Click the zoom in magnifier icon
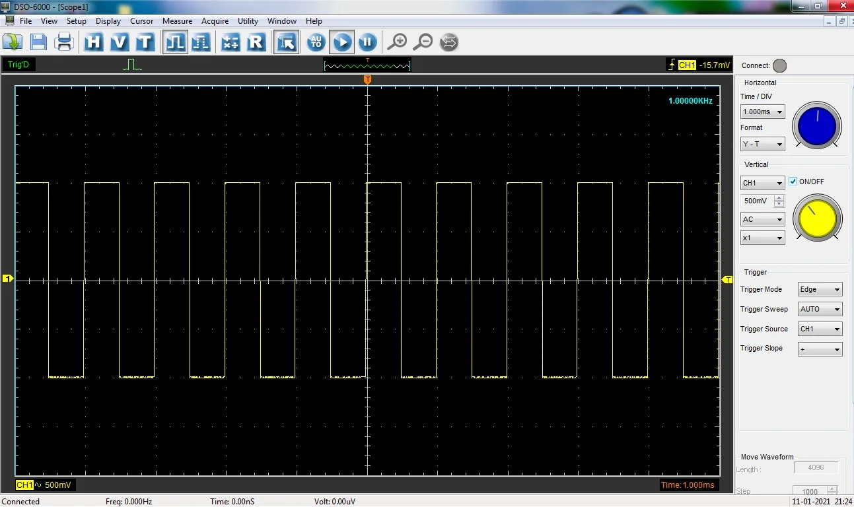Viewport: 854px width, 507px height. (397, 42)
